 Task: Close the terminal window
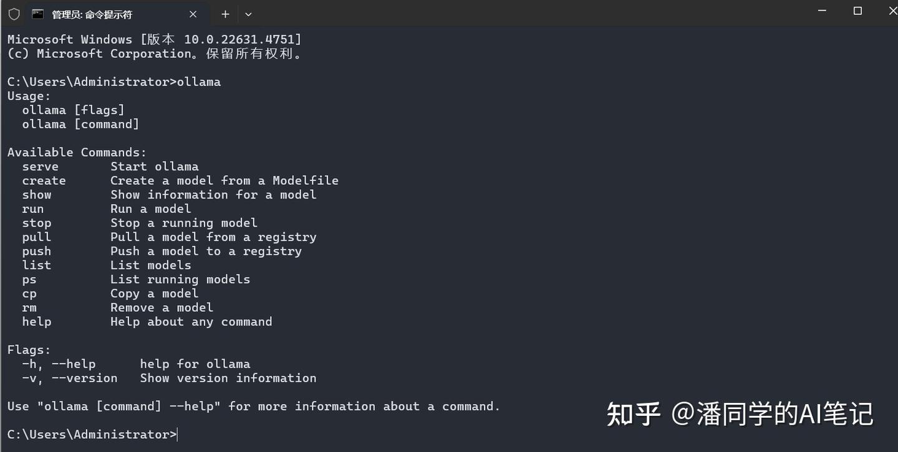click(x=891, y=11)
